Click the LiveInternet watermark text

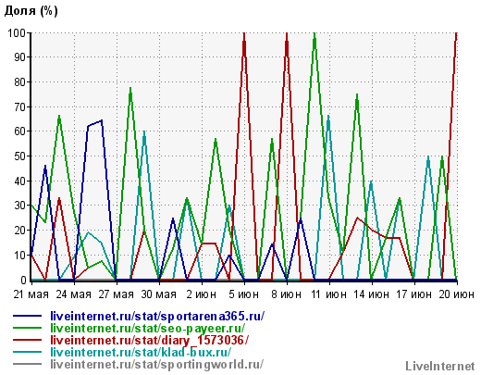(440, 367)
